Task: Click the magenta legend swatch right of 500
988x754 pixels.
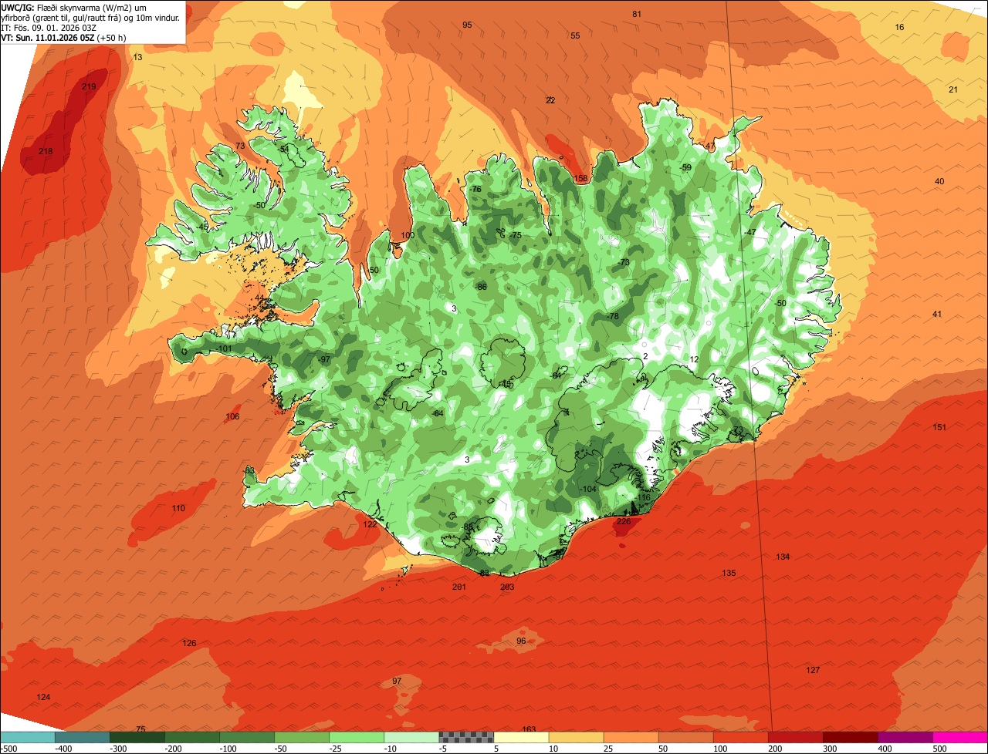Action: (x=960, y=737)
